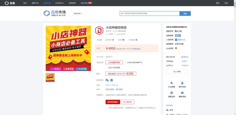Focus the app name search field
Screen dimensions: 236x115
pyautogui.click(x=150, y=13)
